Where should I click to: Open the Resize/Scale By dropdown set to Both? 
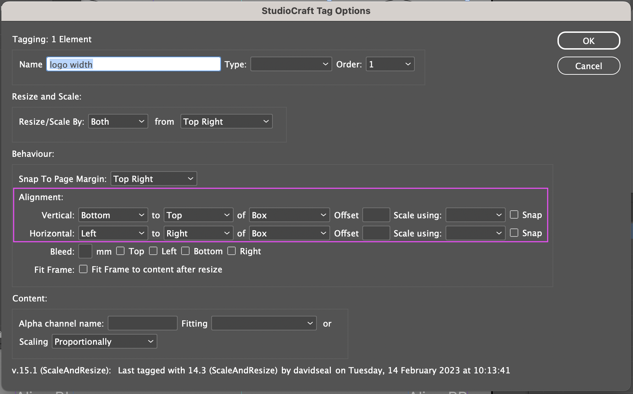118,122
